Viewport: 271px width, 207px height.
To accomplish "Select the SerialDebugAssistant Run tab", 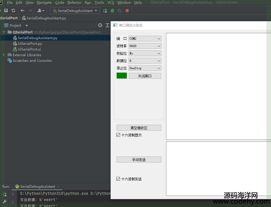I will click(x=37, y=186).
